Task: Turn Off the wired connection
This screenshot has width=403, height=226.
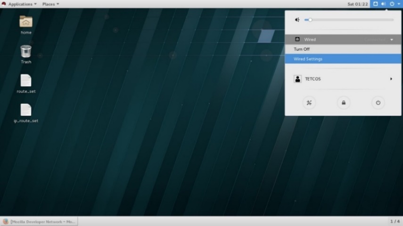Action: click(302, 49)
